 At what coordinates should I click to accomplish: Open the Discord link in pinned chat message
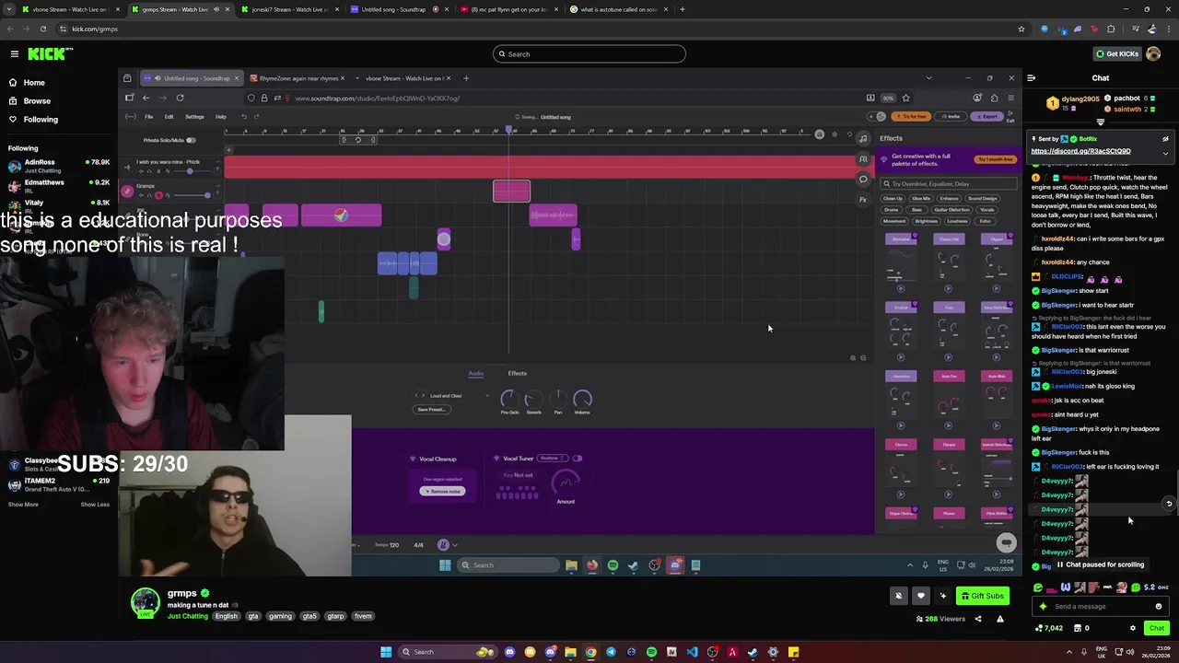(x=1080, y=151)
